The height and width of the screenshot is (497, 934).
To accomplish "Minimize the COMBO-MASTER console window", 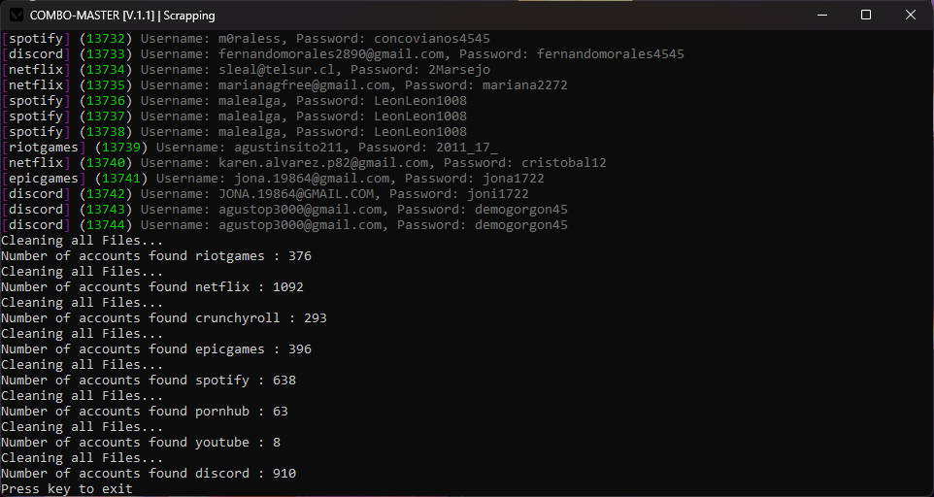I will (822, 15).
